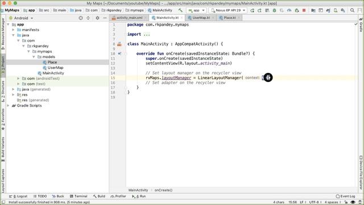This screenshot has width=364, height=205.
Task: Hide the Project panel with the minus icon
Action: tap(105, 18)
